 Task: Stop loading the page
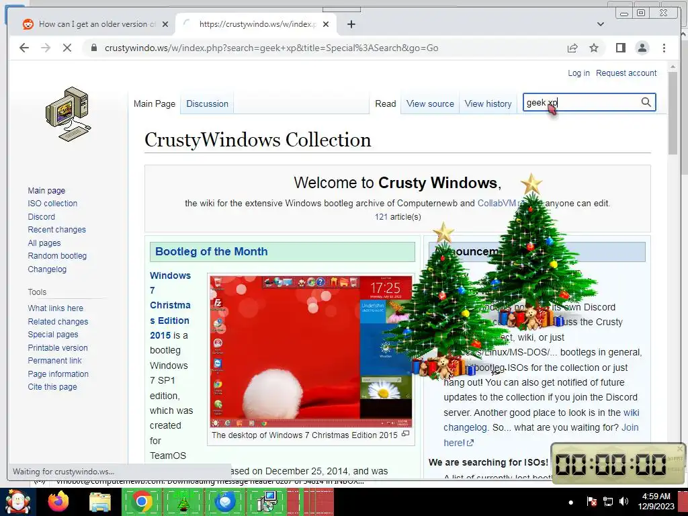[x=67, y=48]
